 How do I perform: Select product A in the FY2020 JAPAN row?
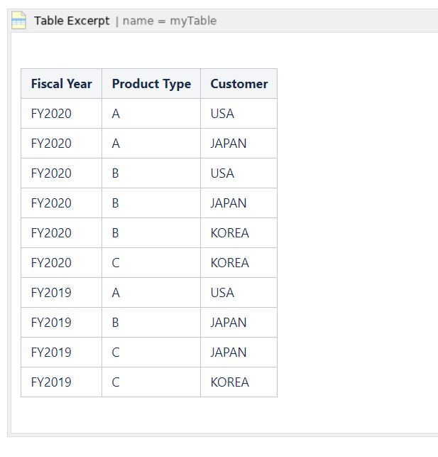116,144
